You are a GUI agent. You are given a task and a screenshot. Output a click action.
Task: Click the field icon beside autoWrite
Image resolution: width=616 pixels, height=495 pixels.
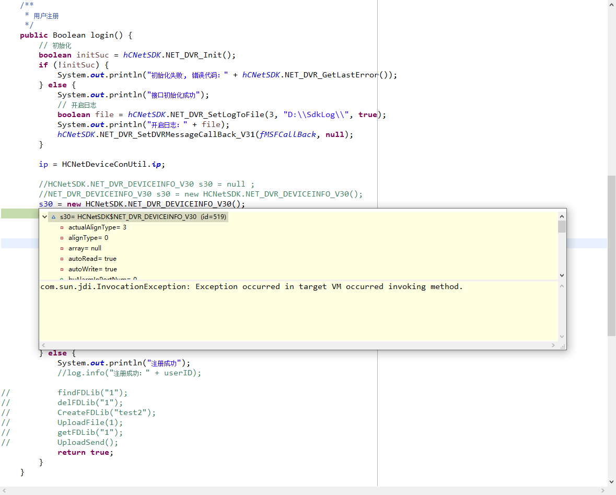coord(61,269)
